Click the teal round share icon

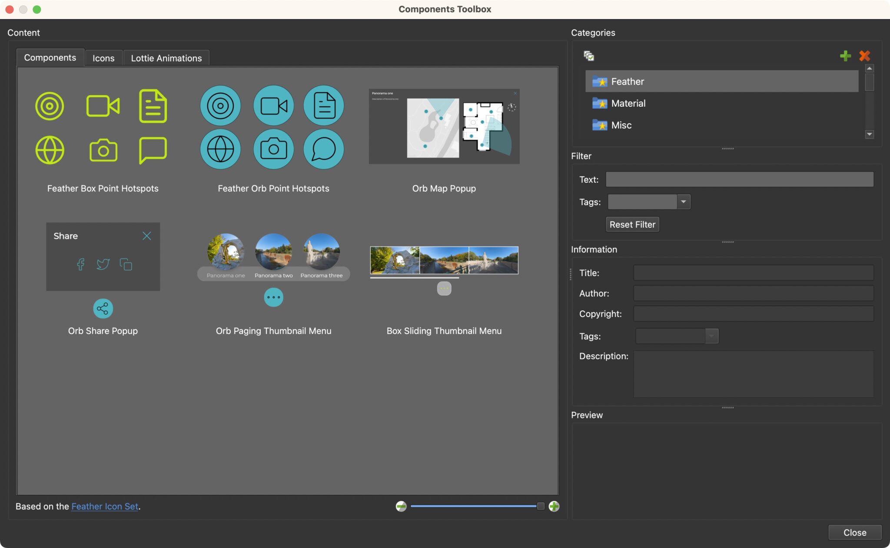(x=103, y=308)
